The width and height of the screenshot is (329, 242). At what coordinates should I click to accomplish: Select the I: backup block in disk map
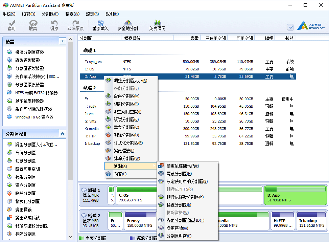[x=311, y=221]
